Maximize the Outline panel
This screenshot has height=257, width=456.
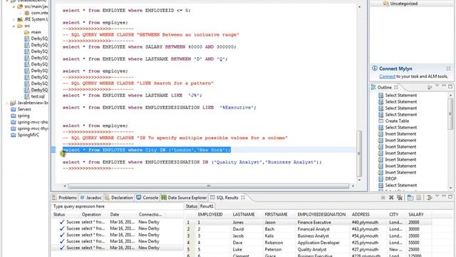coord(450,86)
